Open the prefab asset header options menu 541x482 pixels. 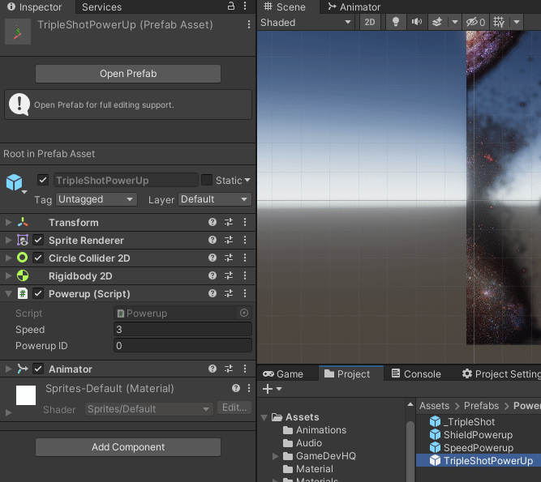[x=249, y=24]
